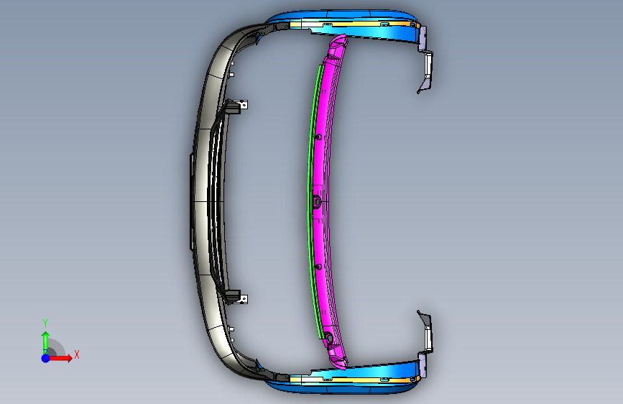Click the red X axis arrow of the triad
623x404 pixels.
click(x=62, y=358)
